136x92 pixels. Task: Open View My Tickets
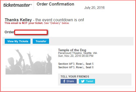click(18, 41)
